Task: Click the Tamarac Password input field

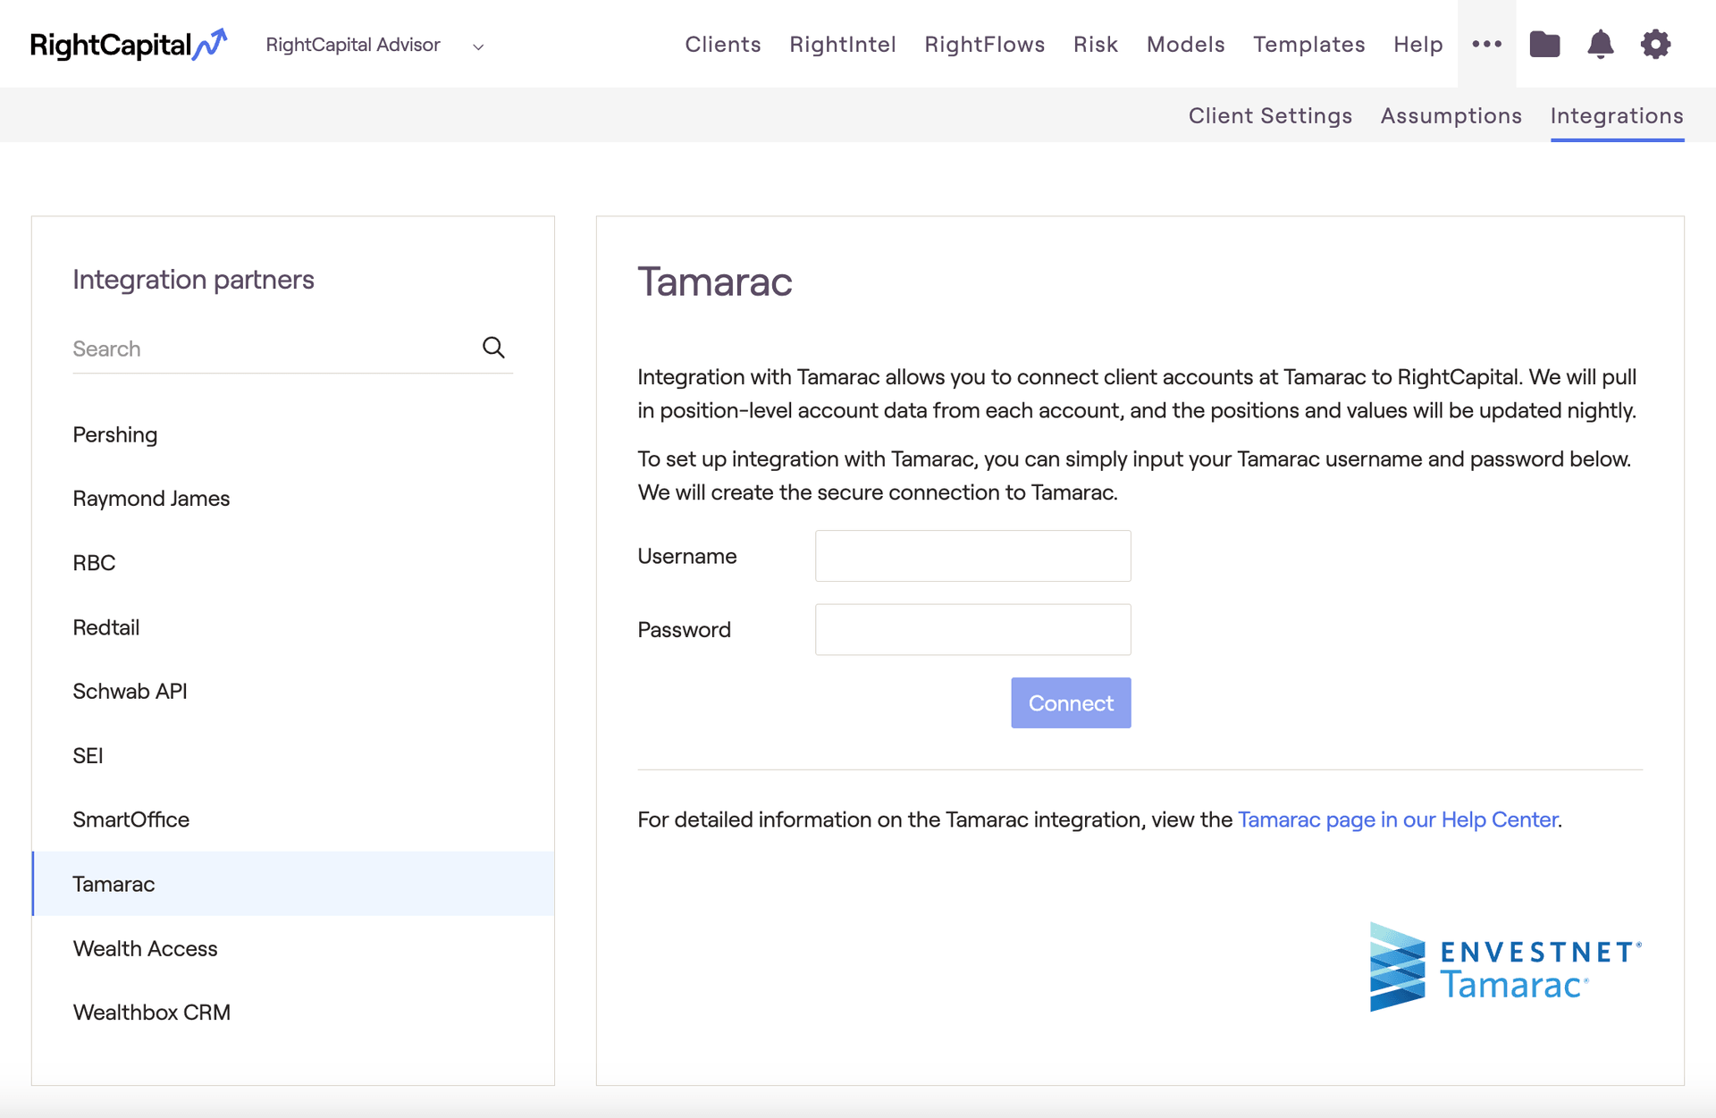Action: (x=972, y=629)
